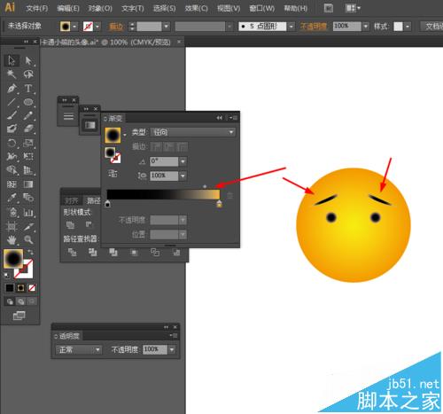This screenshot has width=443, height=414.
Task: Open brush definition dropdown in control bar
Action: coord(291,27)
